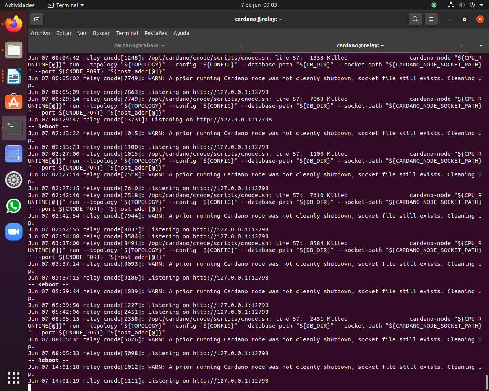Image resolution: width=489 pixels, height=391 pixels.
Task: Show all applications grid
Action: click(x=14, y=378)
